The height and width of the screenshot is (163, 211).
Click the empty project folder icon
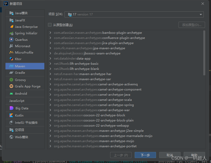pos(11,130)
